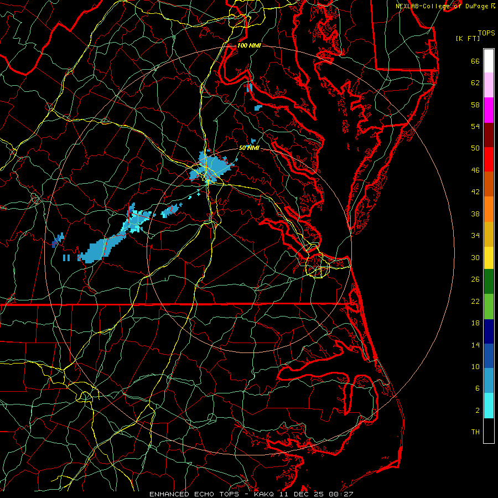Click the "ENHANCED ECHO TOPS" caption text
This screenshot has height=498, width=498.
click(194, 494)
